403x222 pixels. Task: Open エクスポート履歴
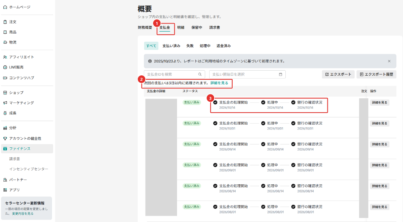[x=377, y=75]
